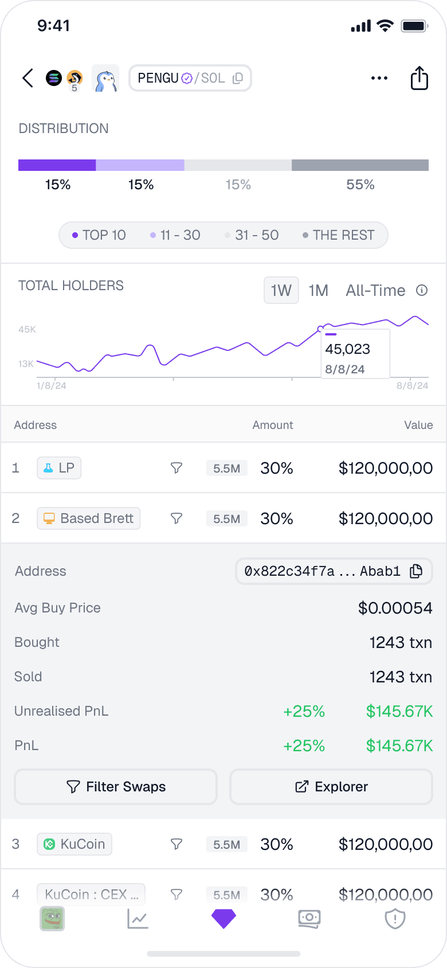Tap the dark gray 55% bar segment
The width and height of the screenshot is (447, 968).
tap(360, 165)
